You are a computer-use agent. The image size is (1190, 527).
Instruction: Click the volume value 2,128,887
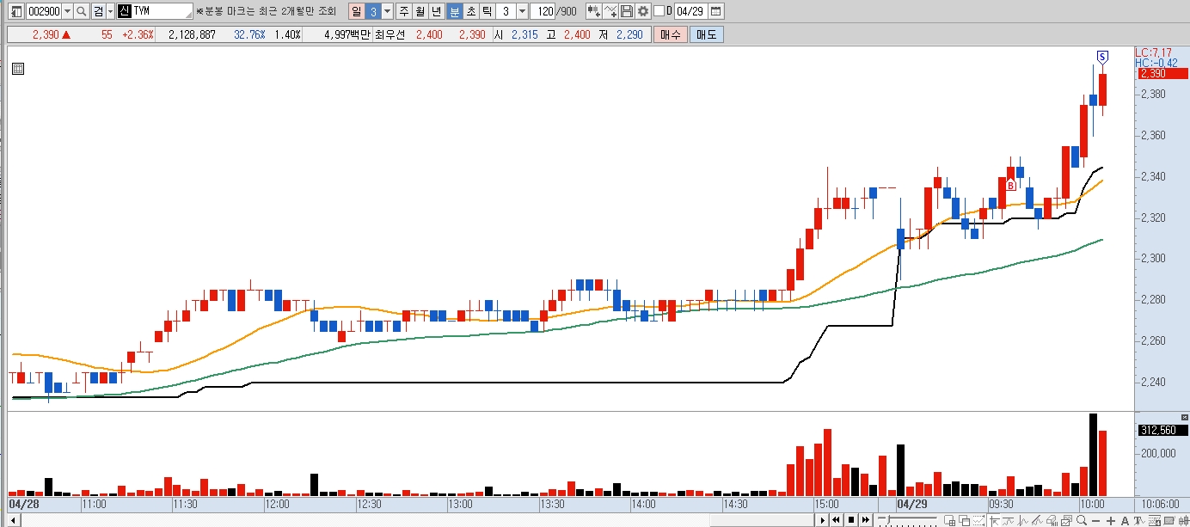[192, 34]
